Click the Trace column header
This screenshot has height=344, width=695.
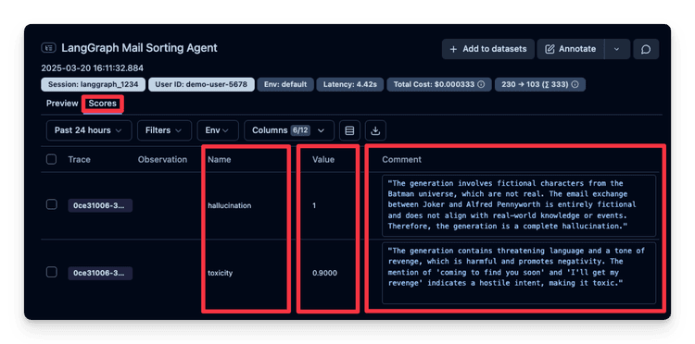pyautogui.click(x=80, y=160)
